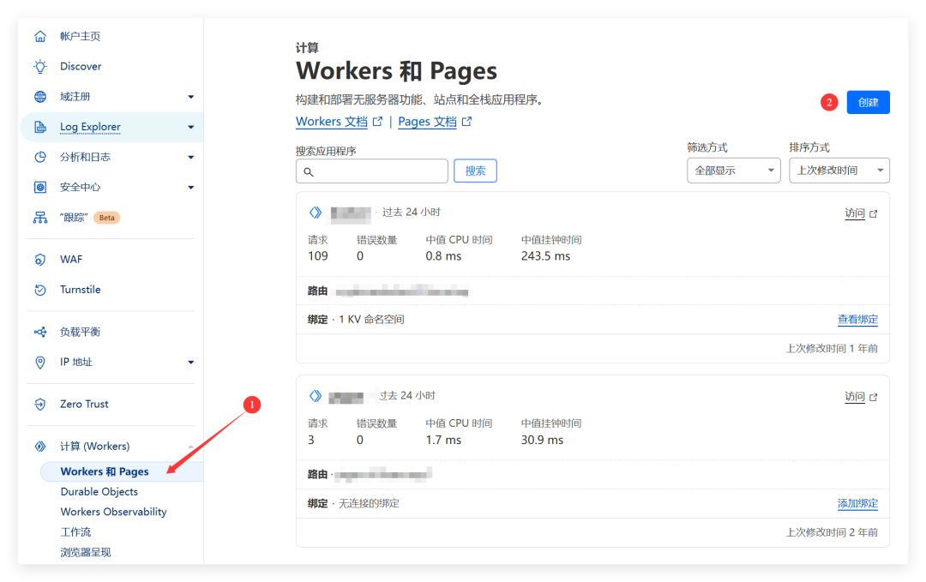Click '上次修改时间 2 年前' text
The height and width of the screenshot is (582, 926).
pyautogui.click(x=832, y=533)
